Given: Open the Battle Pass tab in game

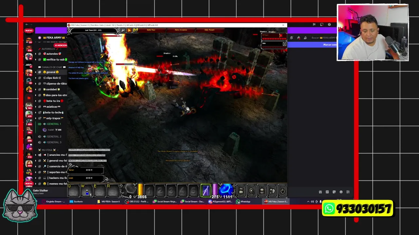Looking at the screenshot, I should [151, 30].
